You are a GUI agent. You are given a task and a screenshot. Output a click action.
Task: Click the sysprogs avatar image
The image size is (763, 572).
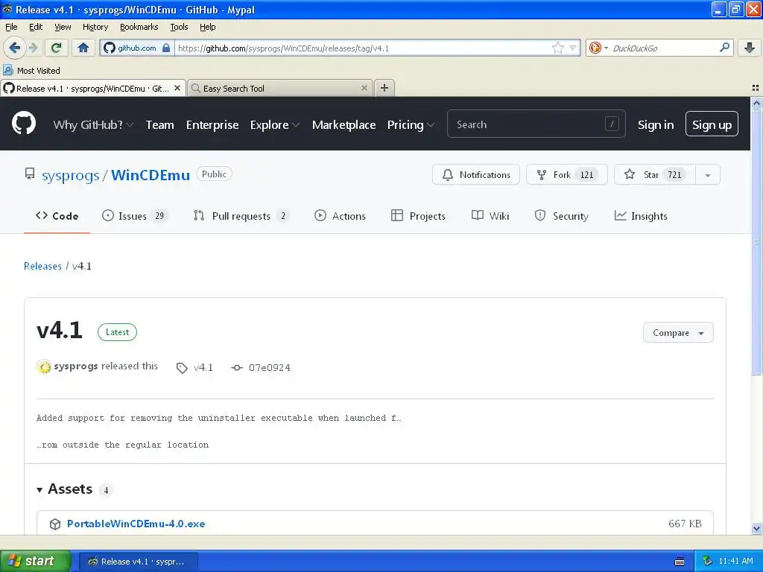(44, 367)
